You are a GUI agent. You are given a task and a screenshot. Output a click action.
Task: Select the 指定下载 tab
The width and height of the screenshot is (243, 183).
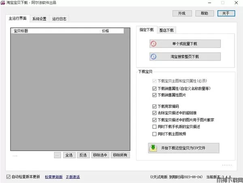147,30
